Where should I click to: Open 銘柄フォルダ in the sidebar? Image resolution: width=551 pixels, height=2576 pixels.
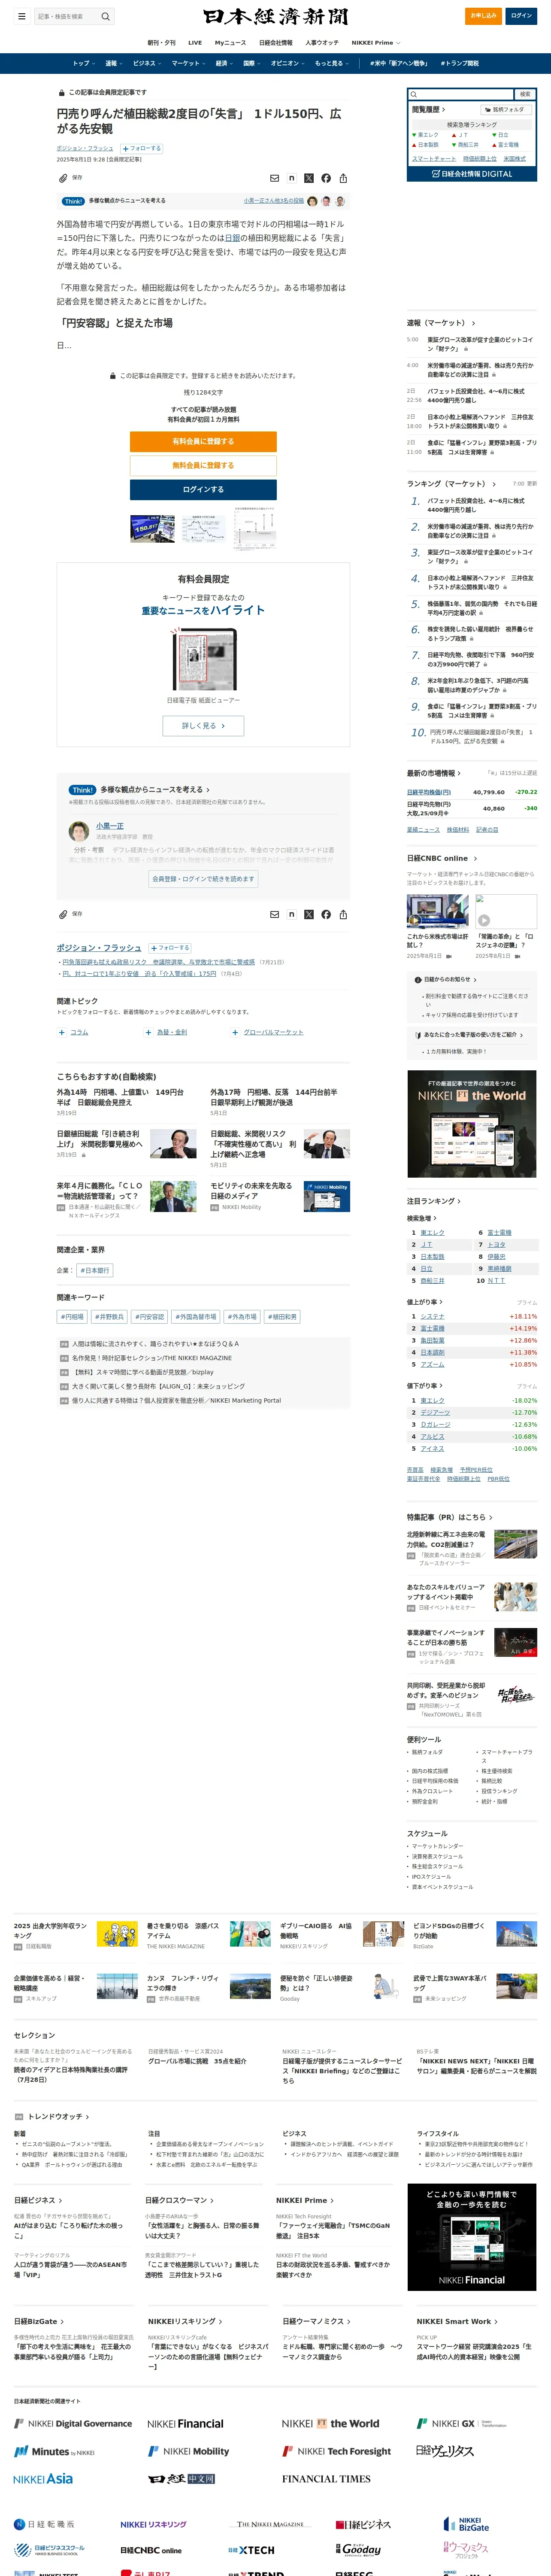[x=507, y=109]
